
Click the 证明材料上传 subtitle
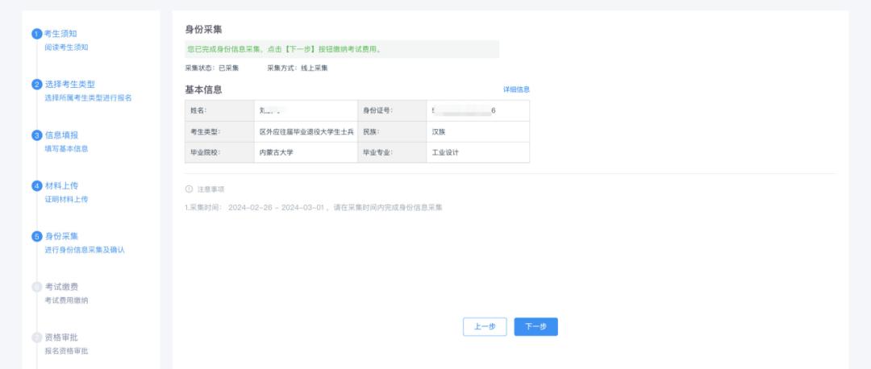tap(66, 199)
